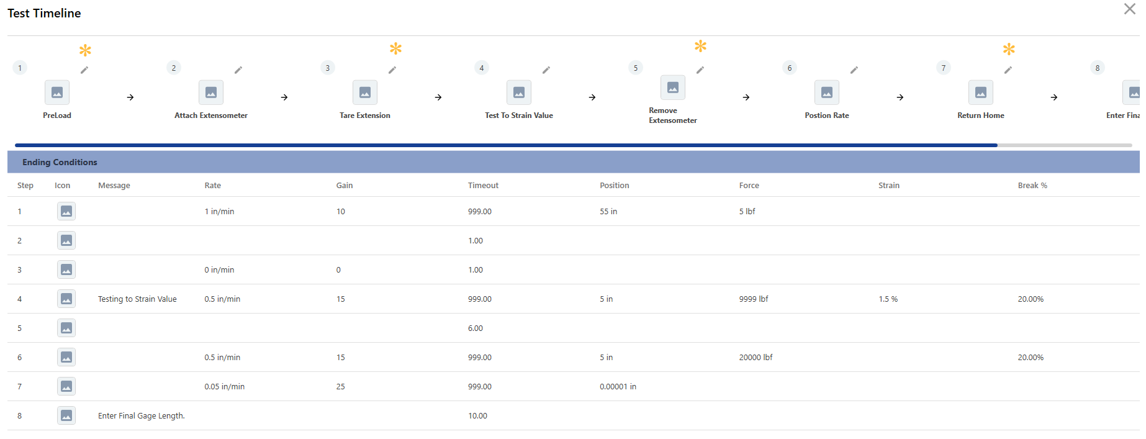The width and height of the screenshot is (1146, 439).
Task: Close the Test Timeline dialog
Action: (x=1130, y=9)
